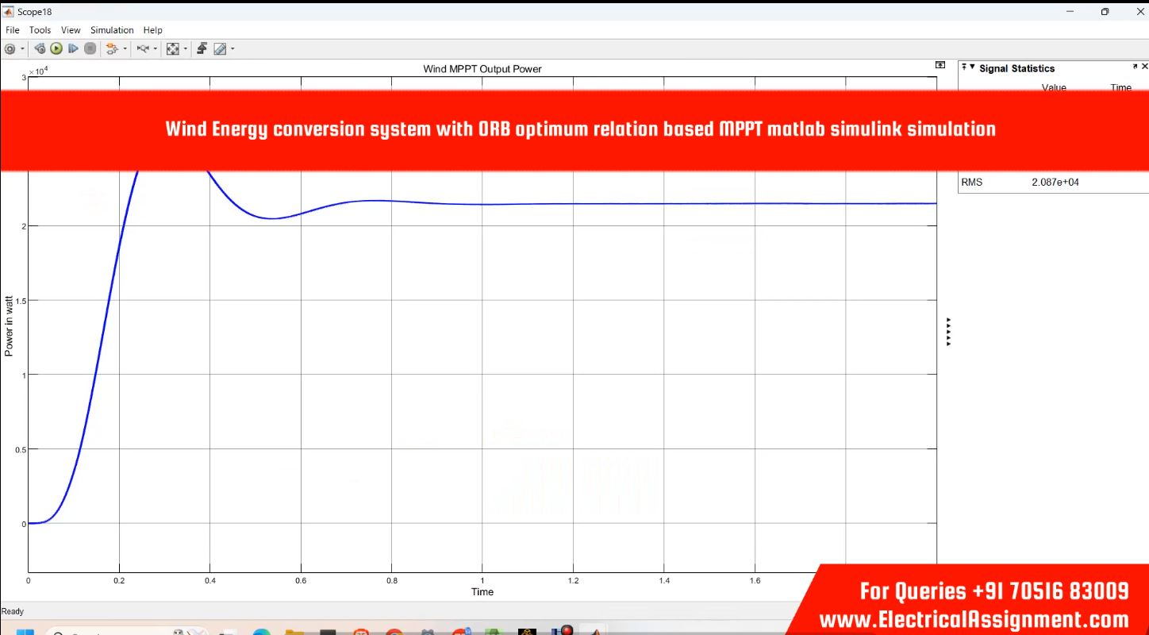The height and width of the screenshot is (635, 1149).
Task: Toggle the Cursor Measurements ruler icon
Action: point(220,49)
